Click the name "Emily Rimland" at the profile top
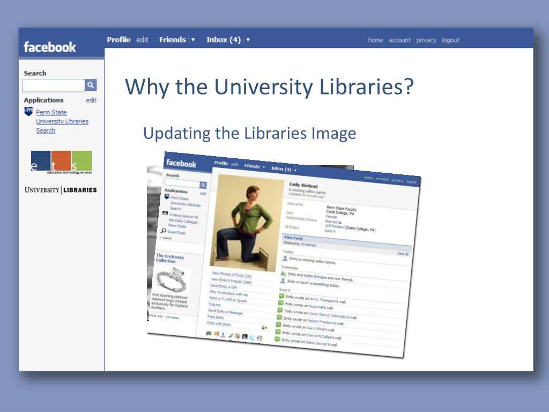549x412 pixels. pos(303,185)
